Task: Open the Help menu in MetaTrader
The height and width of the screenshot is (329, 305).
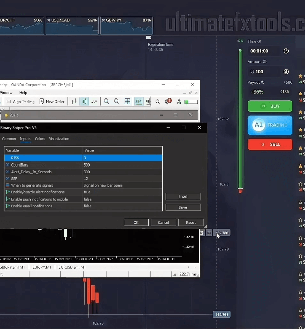Action: coord(23,93)
